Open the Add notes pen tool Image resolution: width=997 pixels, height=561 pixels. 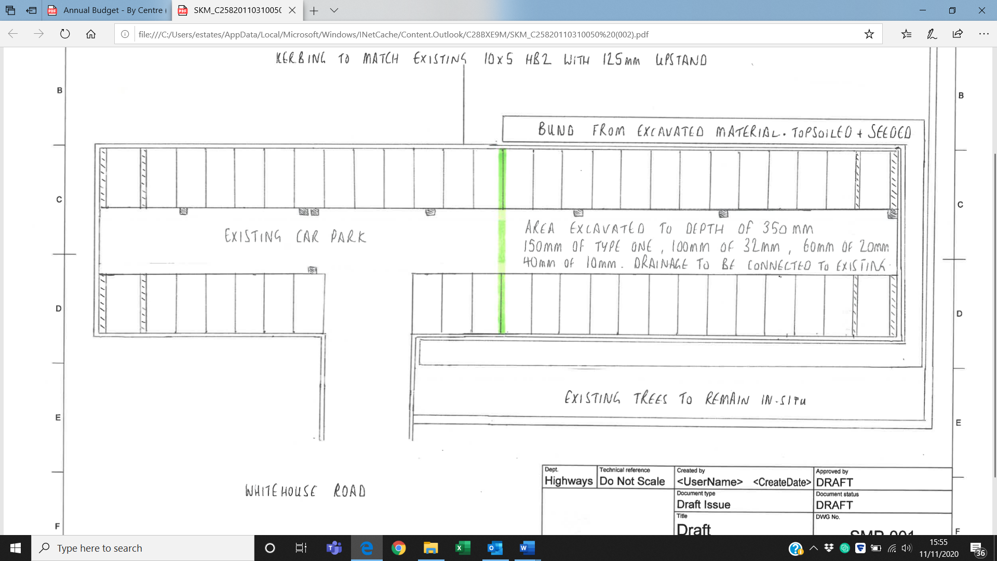932,34
